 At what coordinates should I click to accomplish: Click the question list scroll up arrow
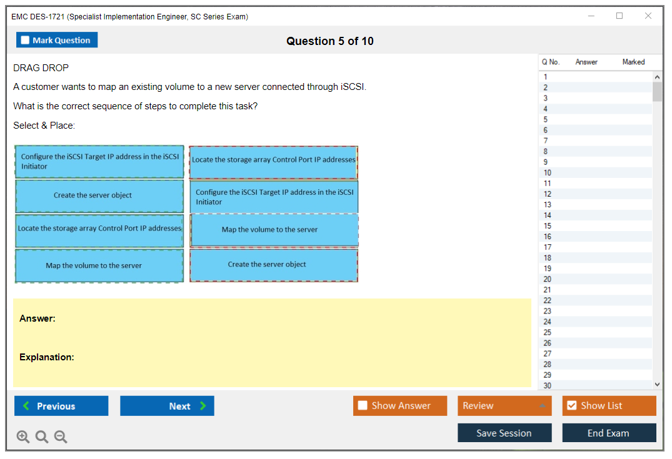coord(656,77)
